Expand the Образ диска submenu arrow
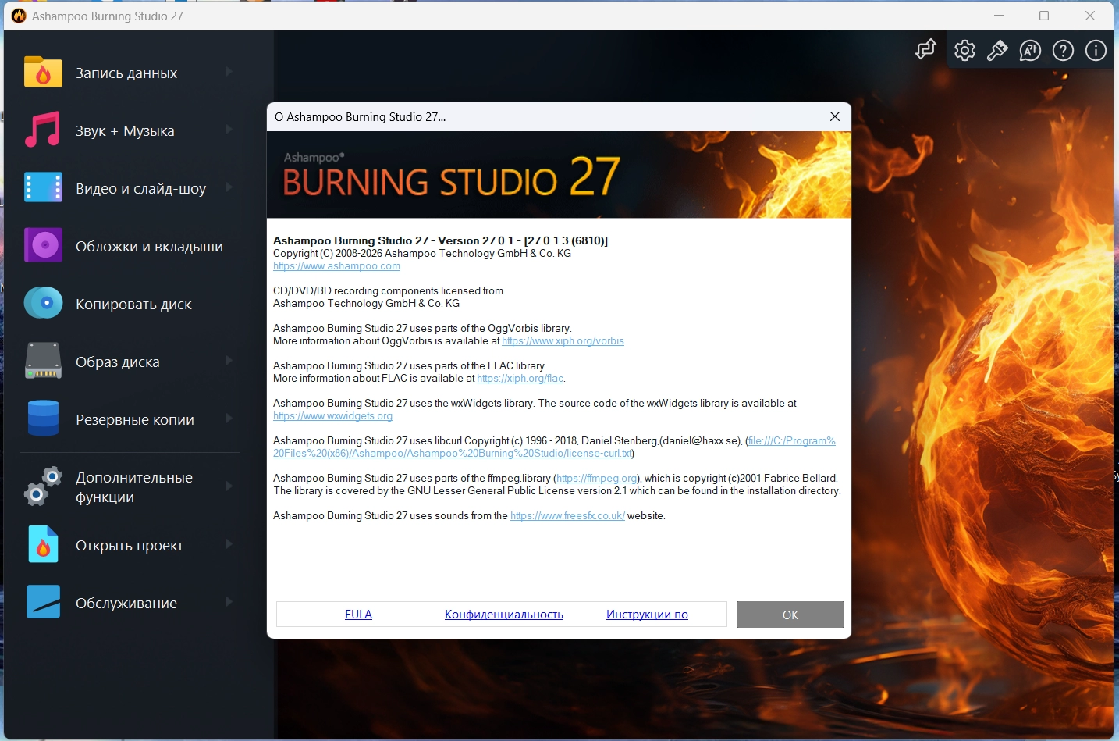Screen dimensions: 1119x741 (x=229, y=361)
